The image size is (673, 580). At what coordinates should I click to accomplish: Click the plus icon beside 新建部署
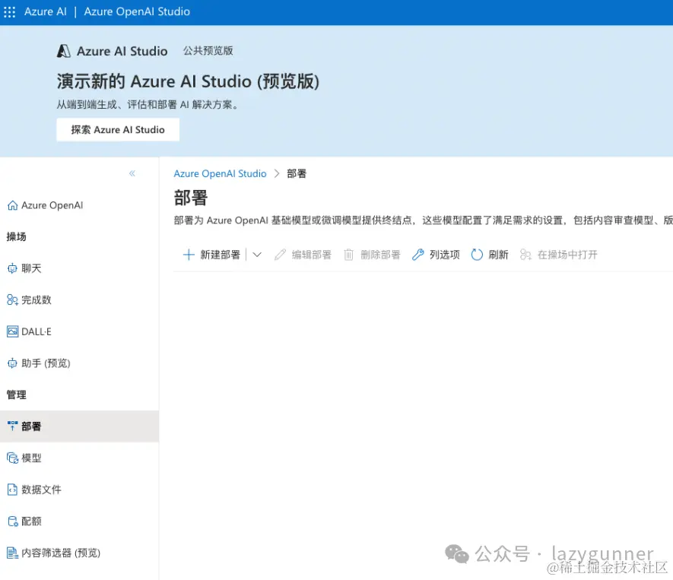(189, 255)
